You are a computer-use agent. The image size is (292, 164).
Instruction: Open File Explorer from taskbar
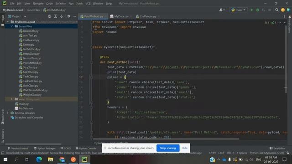tap(51, 159)
